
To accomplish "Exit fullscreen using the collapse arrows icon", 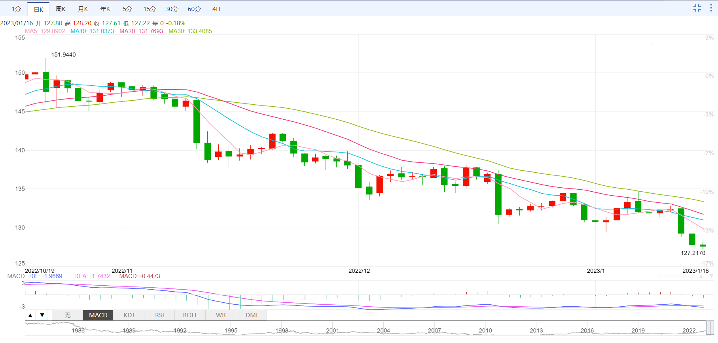I will click(697, 8).
